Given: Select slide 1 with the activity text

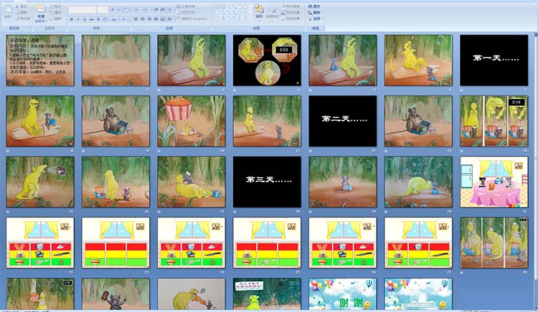Looking at the screenshot, I should click(x=39, y=60).
